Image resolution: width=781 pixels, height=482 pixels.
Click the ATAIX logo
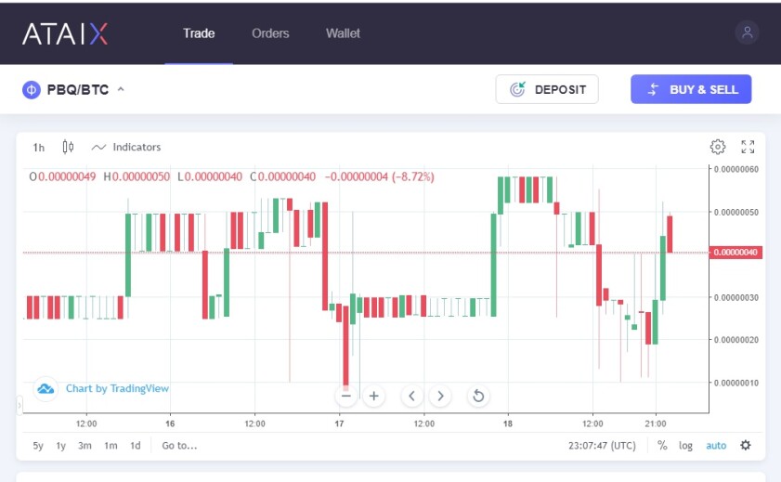(65, 33)
